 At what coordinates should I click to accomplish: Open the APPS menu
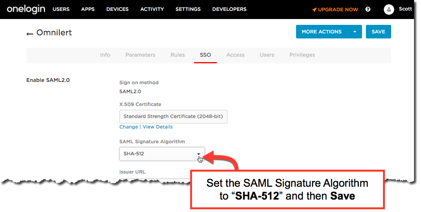coord(88,9)
